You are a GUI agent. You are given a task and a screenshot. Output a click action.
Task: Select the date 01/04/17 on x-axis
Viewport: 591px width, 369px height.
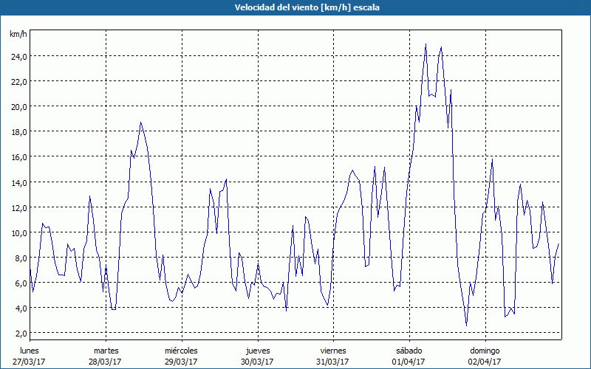(409, 362)
